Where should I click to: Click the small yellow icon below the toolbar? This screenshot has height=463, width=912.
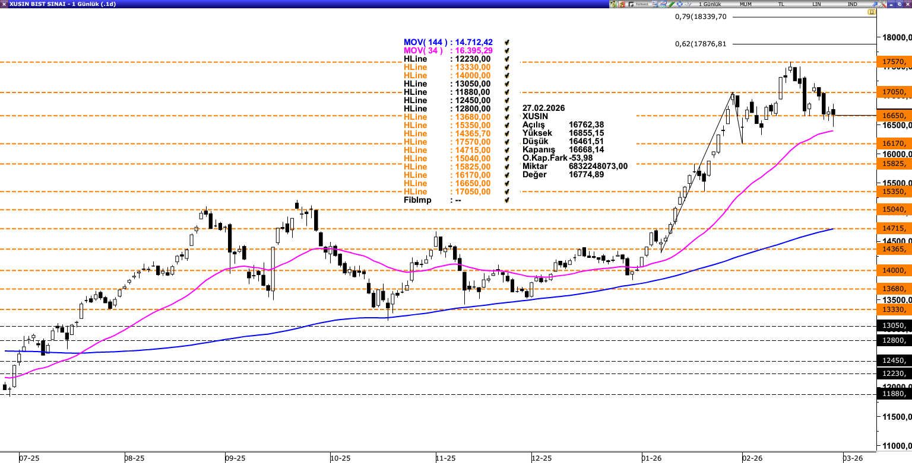872,12
